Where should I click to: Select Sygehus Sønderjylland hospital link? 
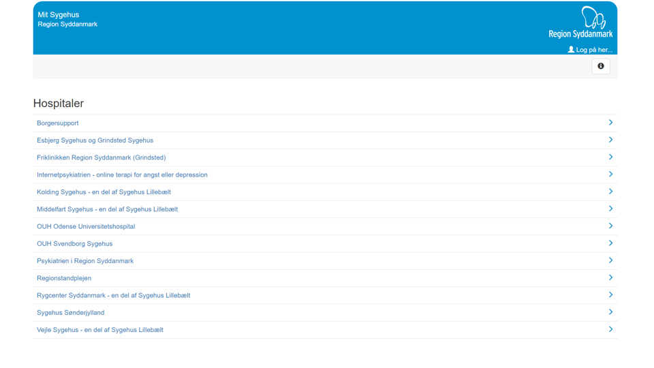70,313
